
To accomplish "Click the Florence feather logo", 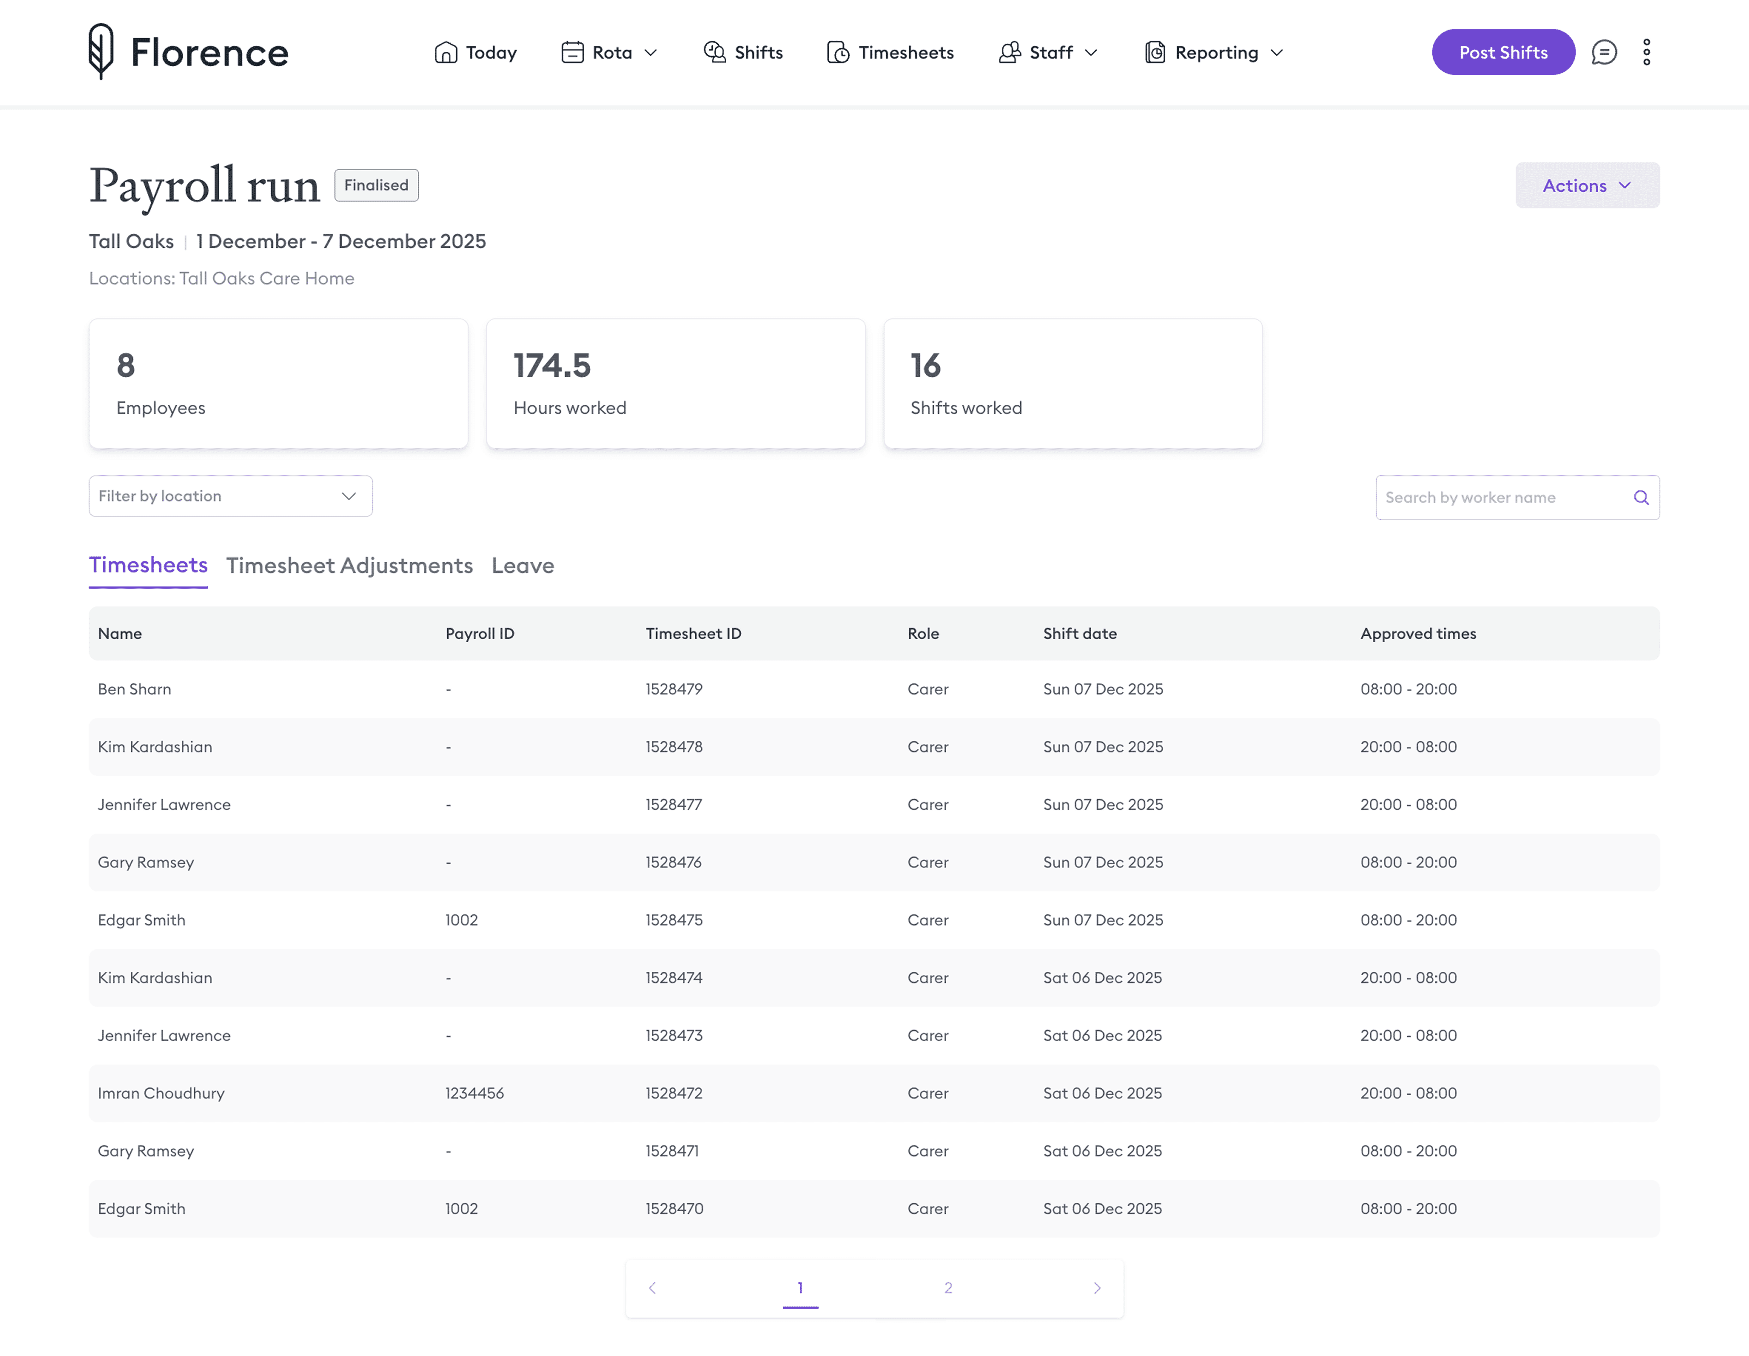I will pyautogui.click(x=101, y=51).
